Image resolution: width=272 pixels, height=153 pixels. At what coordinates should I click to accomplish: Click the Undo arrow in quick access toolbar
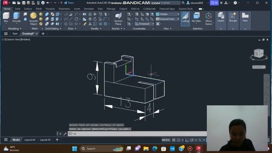(48, 3)
